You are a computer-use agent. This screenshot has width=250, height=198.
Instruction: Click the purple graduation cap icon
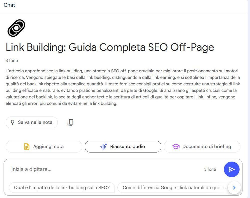[176, 147]
